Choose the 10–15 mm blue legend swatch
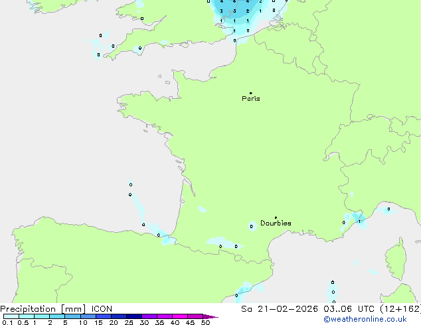This screenshot has height=325, width=421. tap(88, 316)
